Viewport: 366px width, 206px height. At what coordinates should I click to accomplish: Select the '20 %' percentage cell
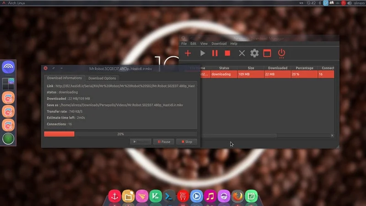pyautogui.click(x=304, y=74)
